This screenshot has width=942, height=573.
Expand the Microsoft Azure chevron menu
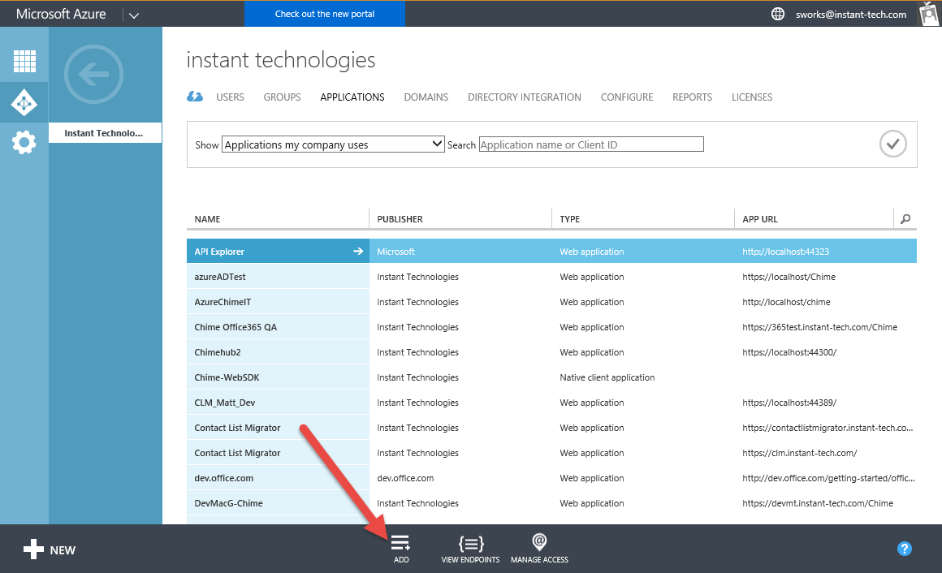pos(134,15)
